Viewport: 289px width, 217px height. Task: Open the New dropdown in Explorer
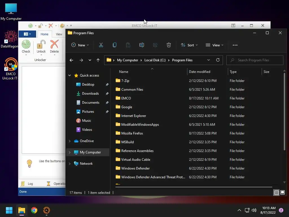[80, 45]
